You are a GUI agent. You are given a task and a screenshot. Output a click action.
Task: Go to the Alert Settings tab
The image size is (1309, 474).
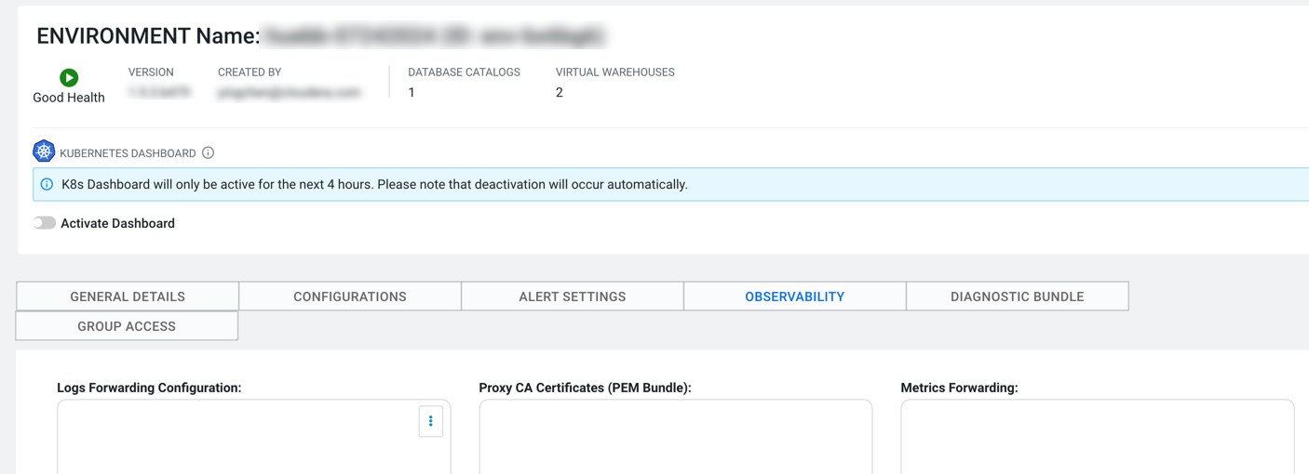573,296
